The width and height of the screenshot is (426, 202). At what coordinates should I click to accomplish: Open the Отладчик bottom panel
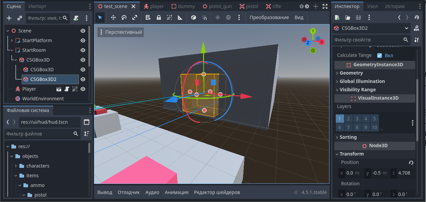pyautogui.click(x=129, y=192)
